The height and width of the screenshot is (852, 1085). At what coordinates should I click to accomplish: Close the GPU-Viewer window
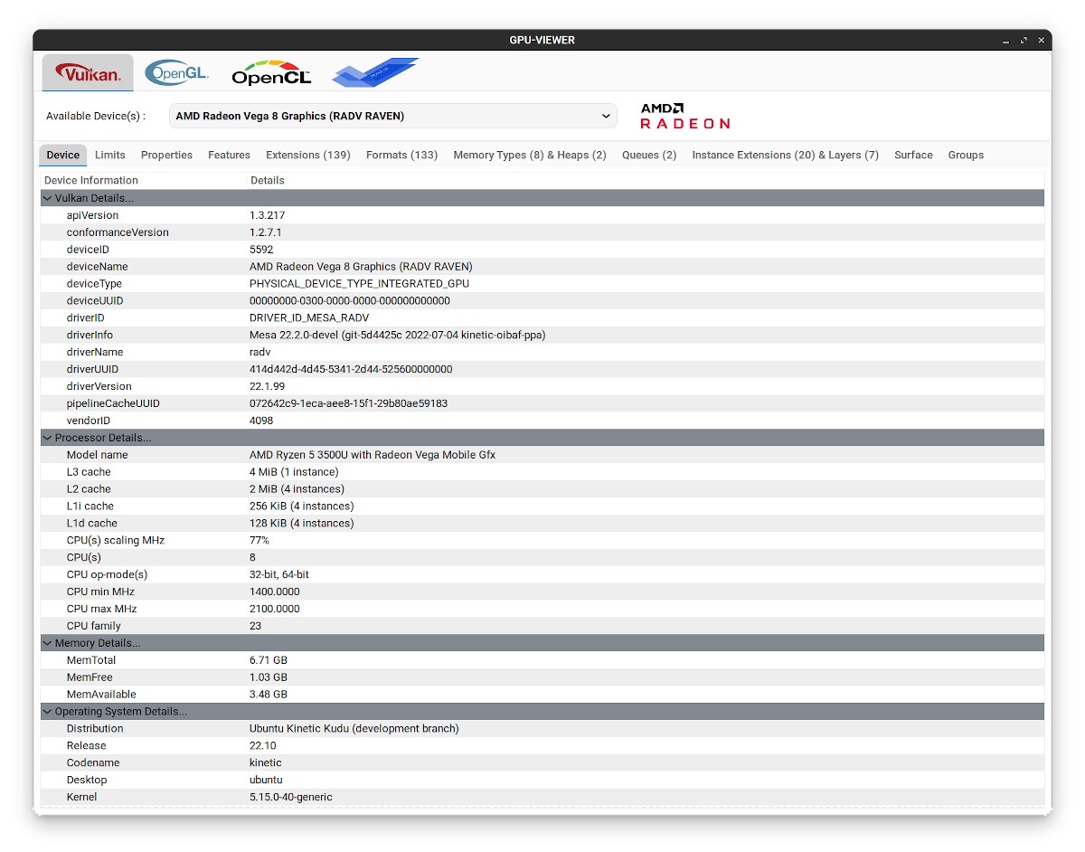pos(1042,41)
